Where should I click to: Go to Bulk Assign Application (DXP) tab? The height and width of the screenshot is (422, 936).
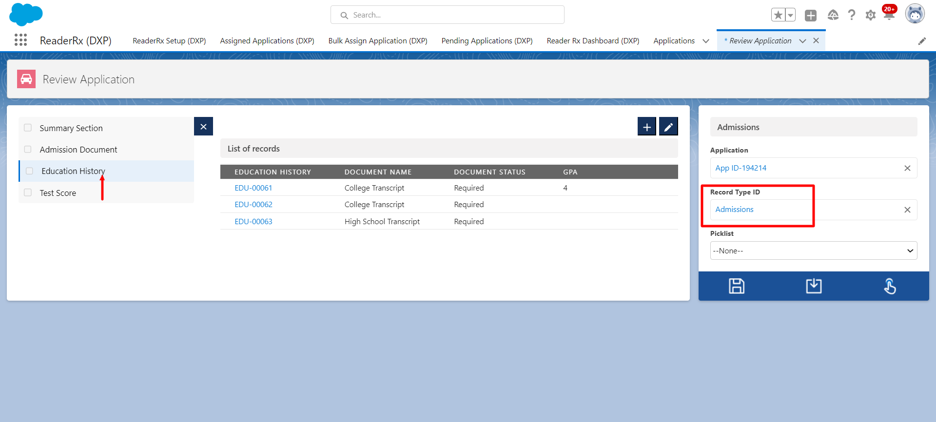tap(377, 41)
